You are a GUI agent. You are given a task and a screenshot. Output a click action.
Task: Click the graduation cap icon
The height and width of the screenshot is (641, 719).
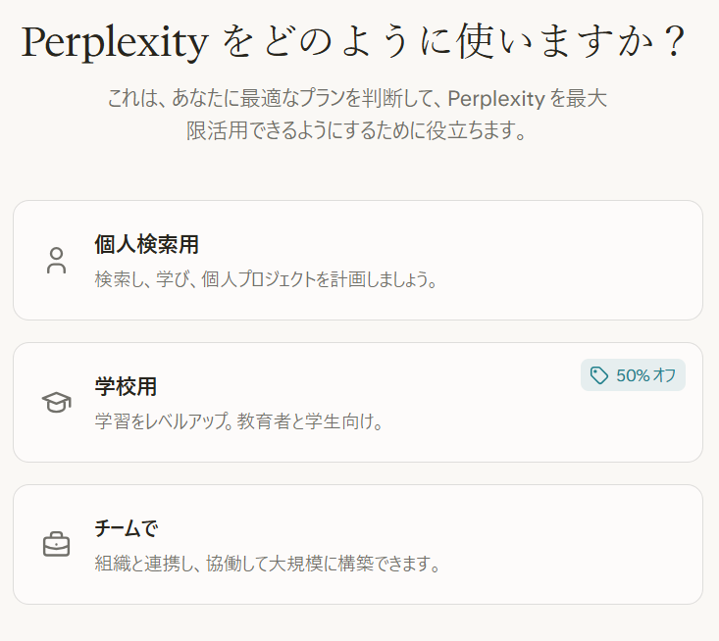click(x=57, y=402)
